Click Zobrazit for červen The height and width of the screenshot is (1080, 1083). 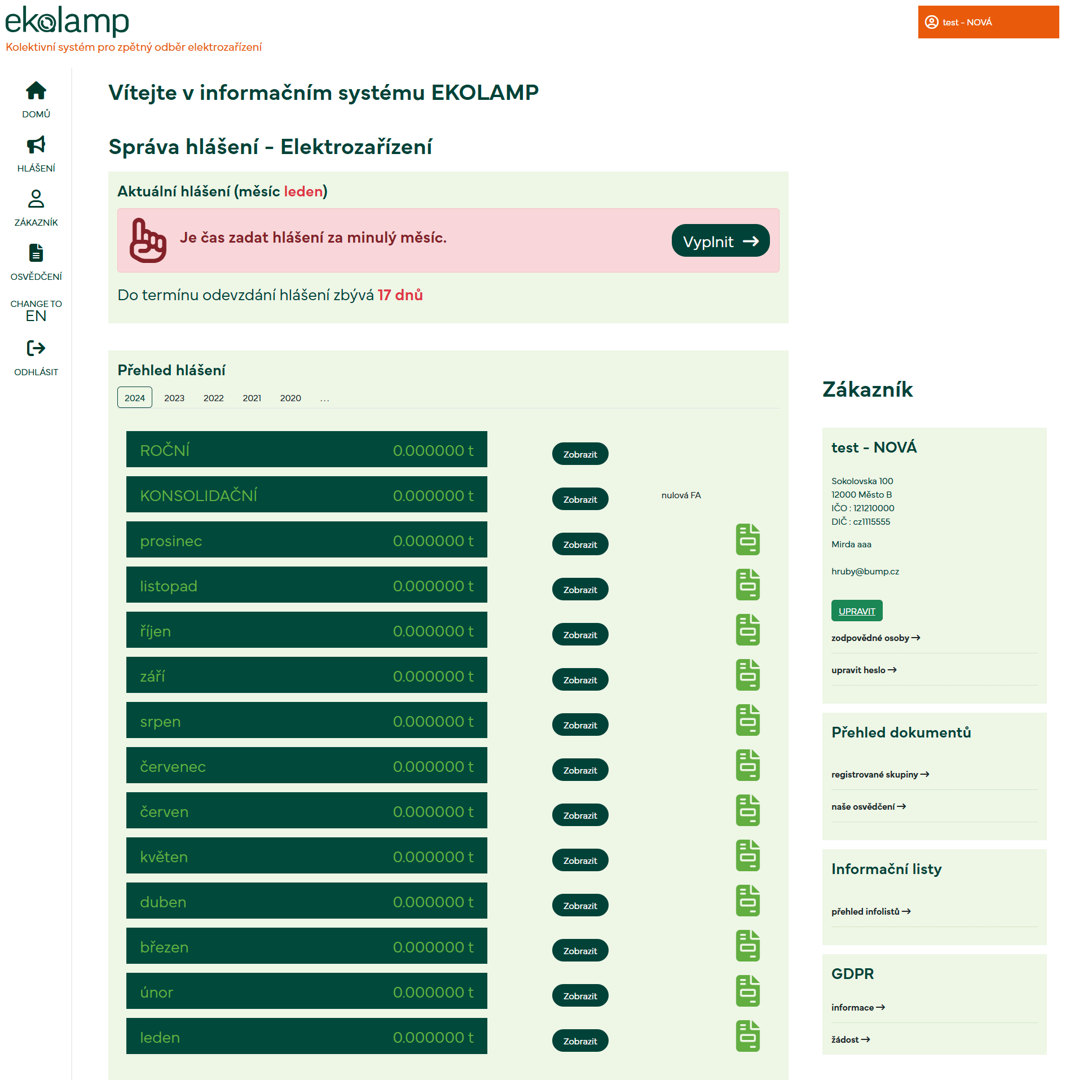click(580, 815)
